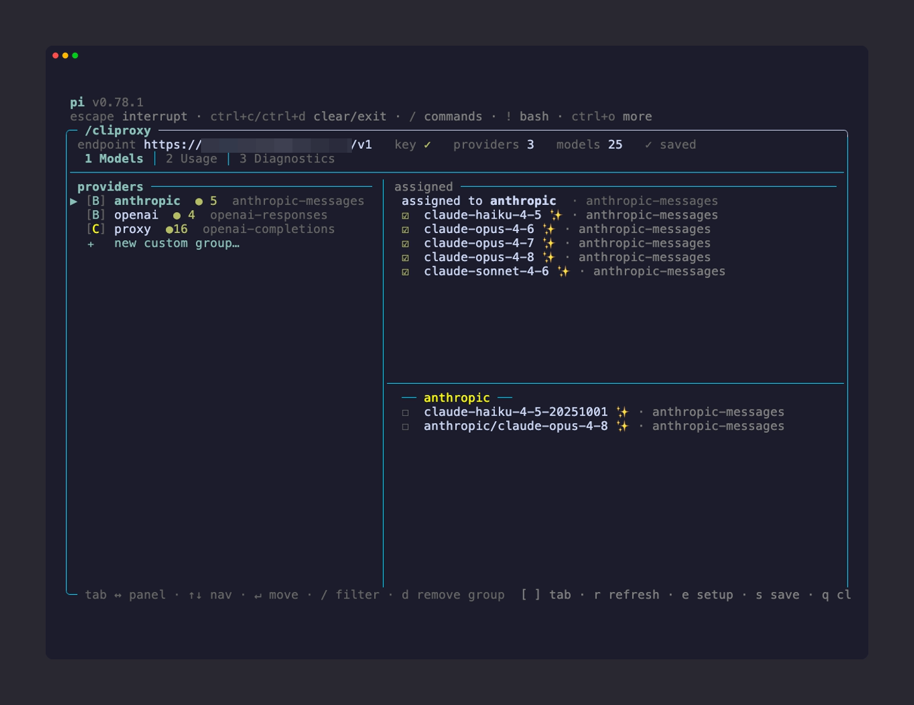Screen dimensions: 914x705
Task: Click the assigned panel heading
Action: coord(424,187)
